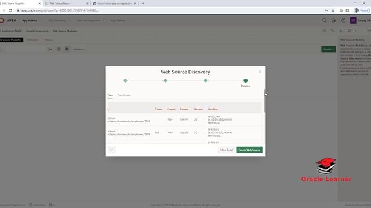371x208 pixels.
Task: Click the APEX logo
Action: (x=8, y=21)
